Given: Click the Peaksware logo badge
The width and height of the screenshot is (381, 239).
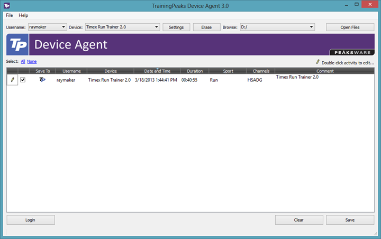Looking at the screenshot, I should pos(352,52).
